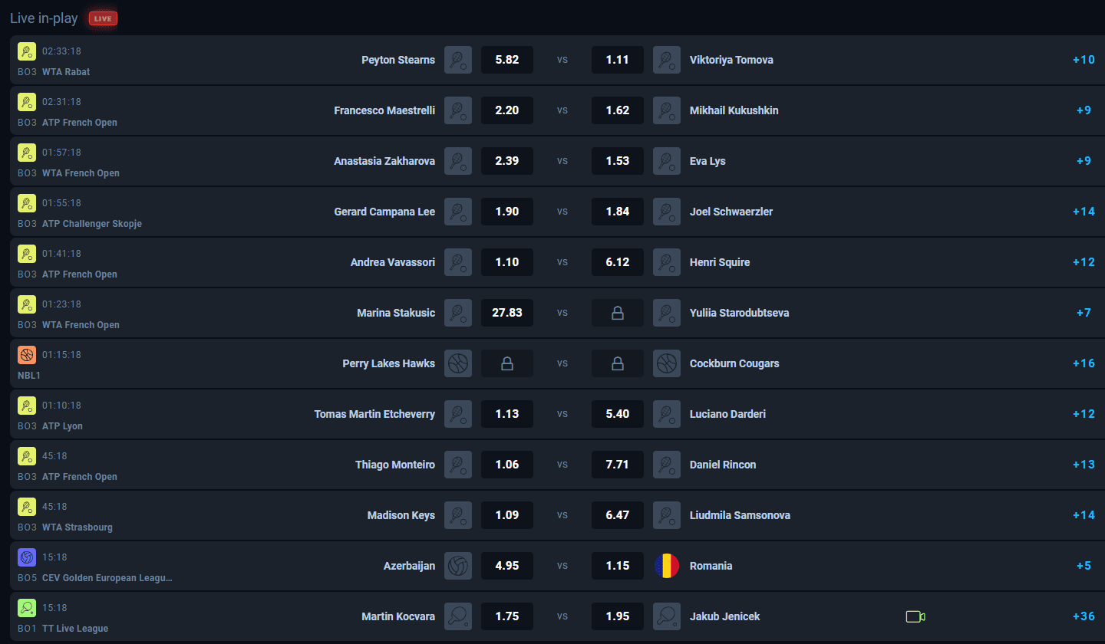The image size is (1105, 644).
Task: Click the Romania flag icon
Action: pyautogui.click(x=667, y=566)
